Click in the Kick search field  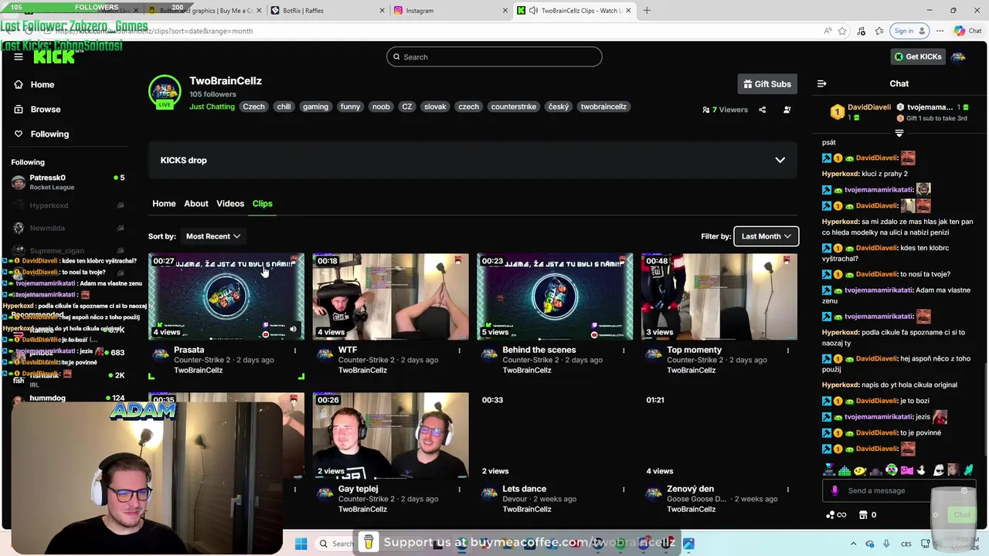(x=494, y=56)
